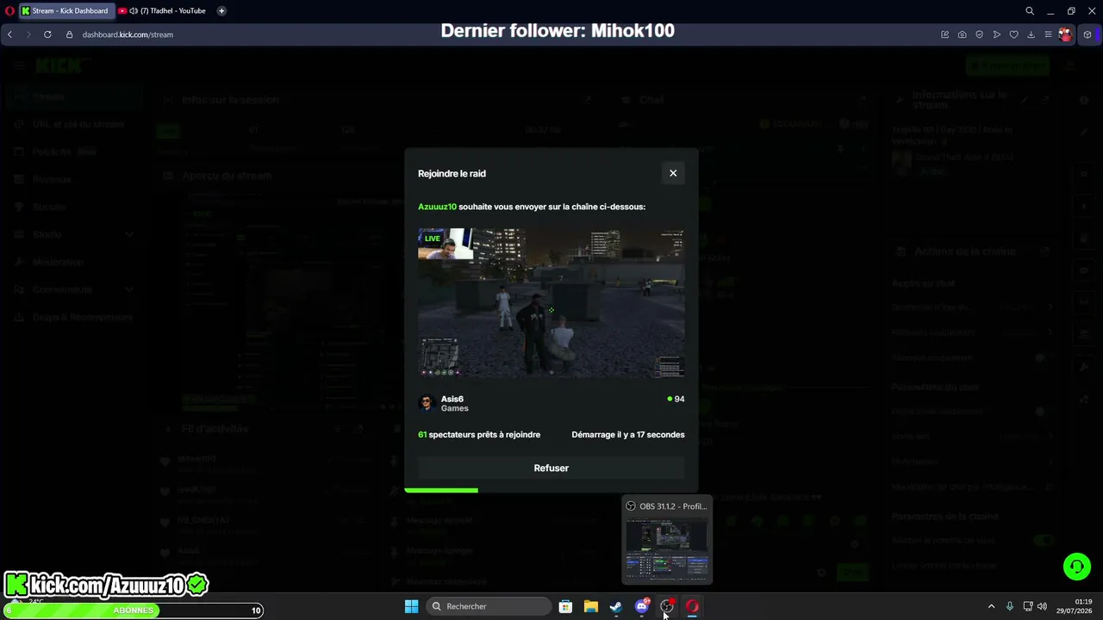Click the 94 viewer count

pyautogui.click(x=676, y=400)
